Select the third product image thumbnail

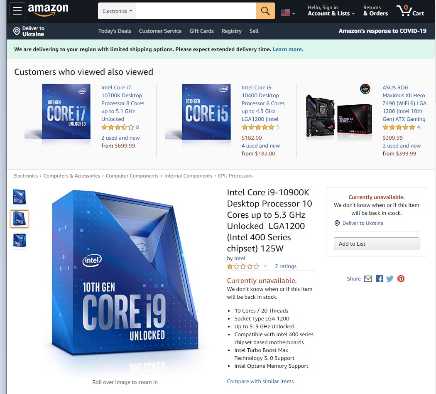(20, 240)
